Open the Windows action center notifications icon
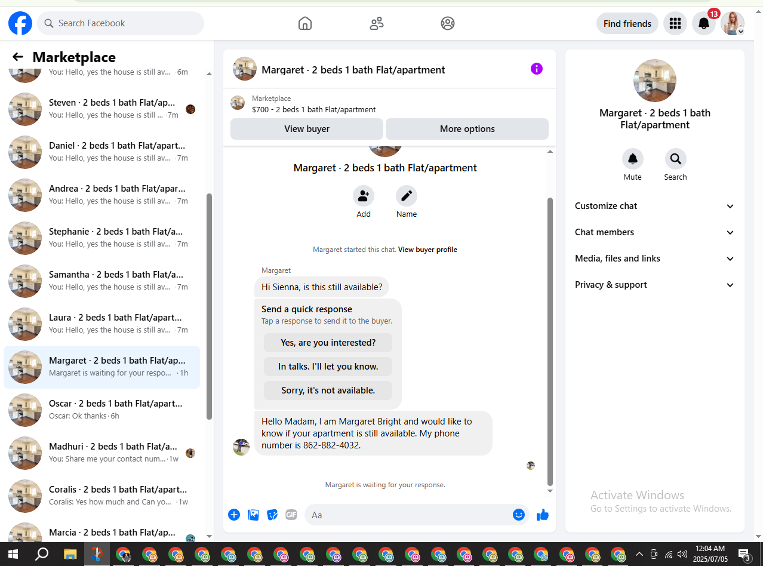The height and width of the screenshot is (566, 763). 744,554
